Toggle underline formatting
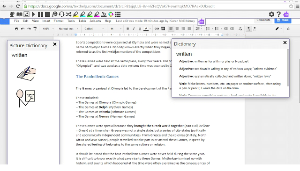The image size is (300, 171). pos(140,29)
